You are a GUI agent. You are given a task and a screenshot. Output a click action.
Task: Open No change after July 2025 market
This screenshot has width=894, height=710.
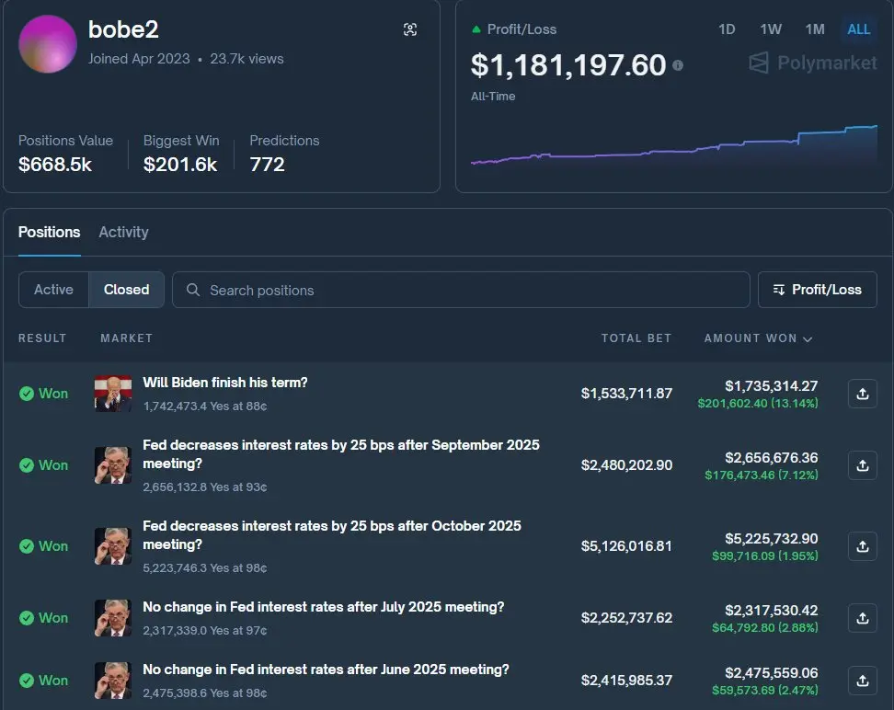click(323, 607)
